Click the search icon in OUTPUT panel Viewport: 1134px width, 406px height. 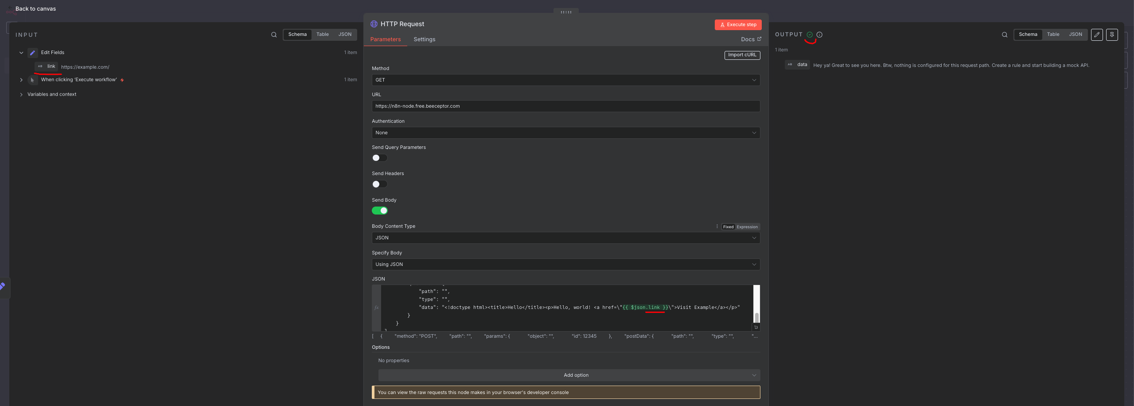coord(1005,35)
